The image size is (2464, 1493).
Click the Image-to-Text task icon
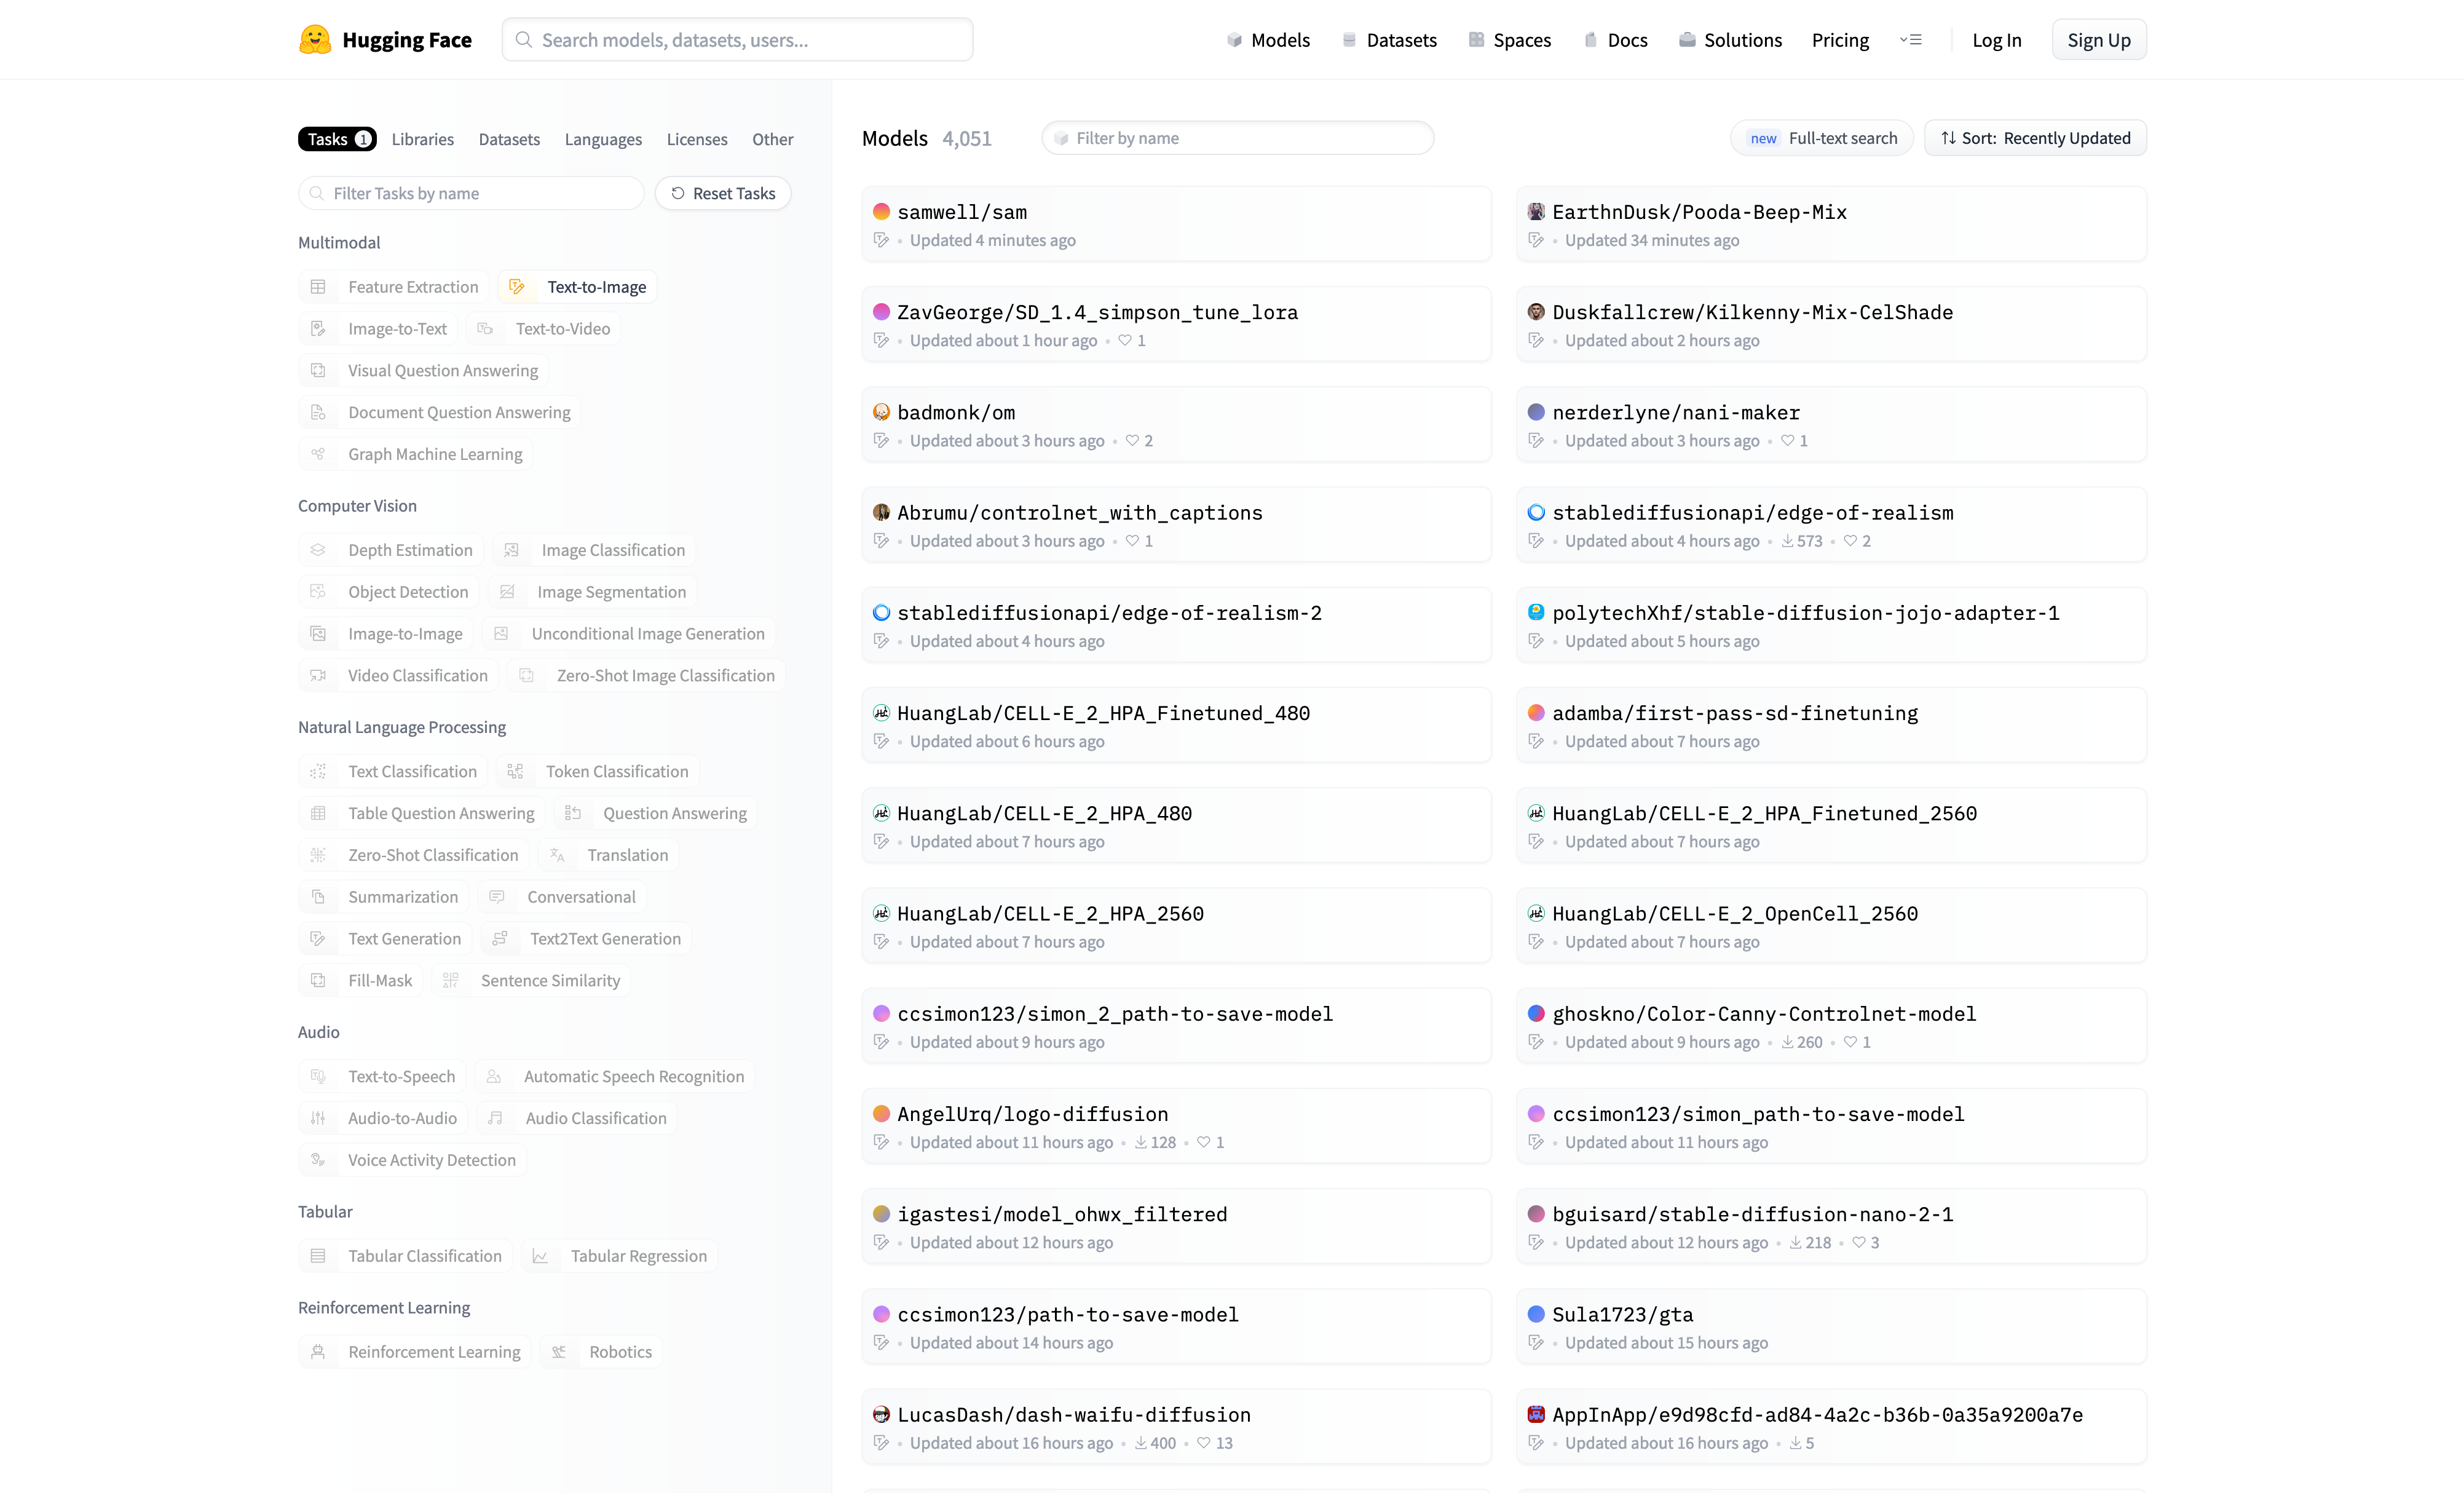(318, 329)
